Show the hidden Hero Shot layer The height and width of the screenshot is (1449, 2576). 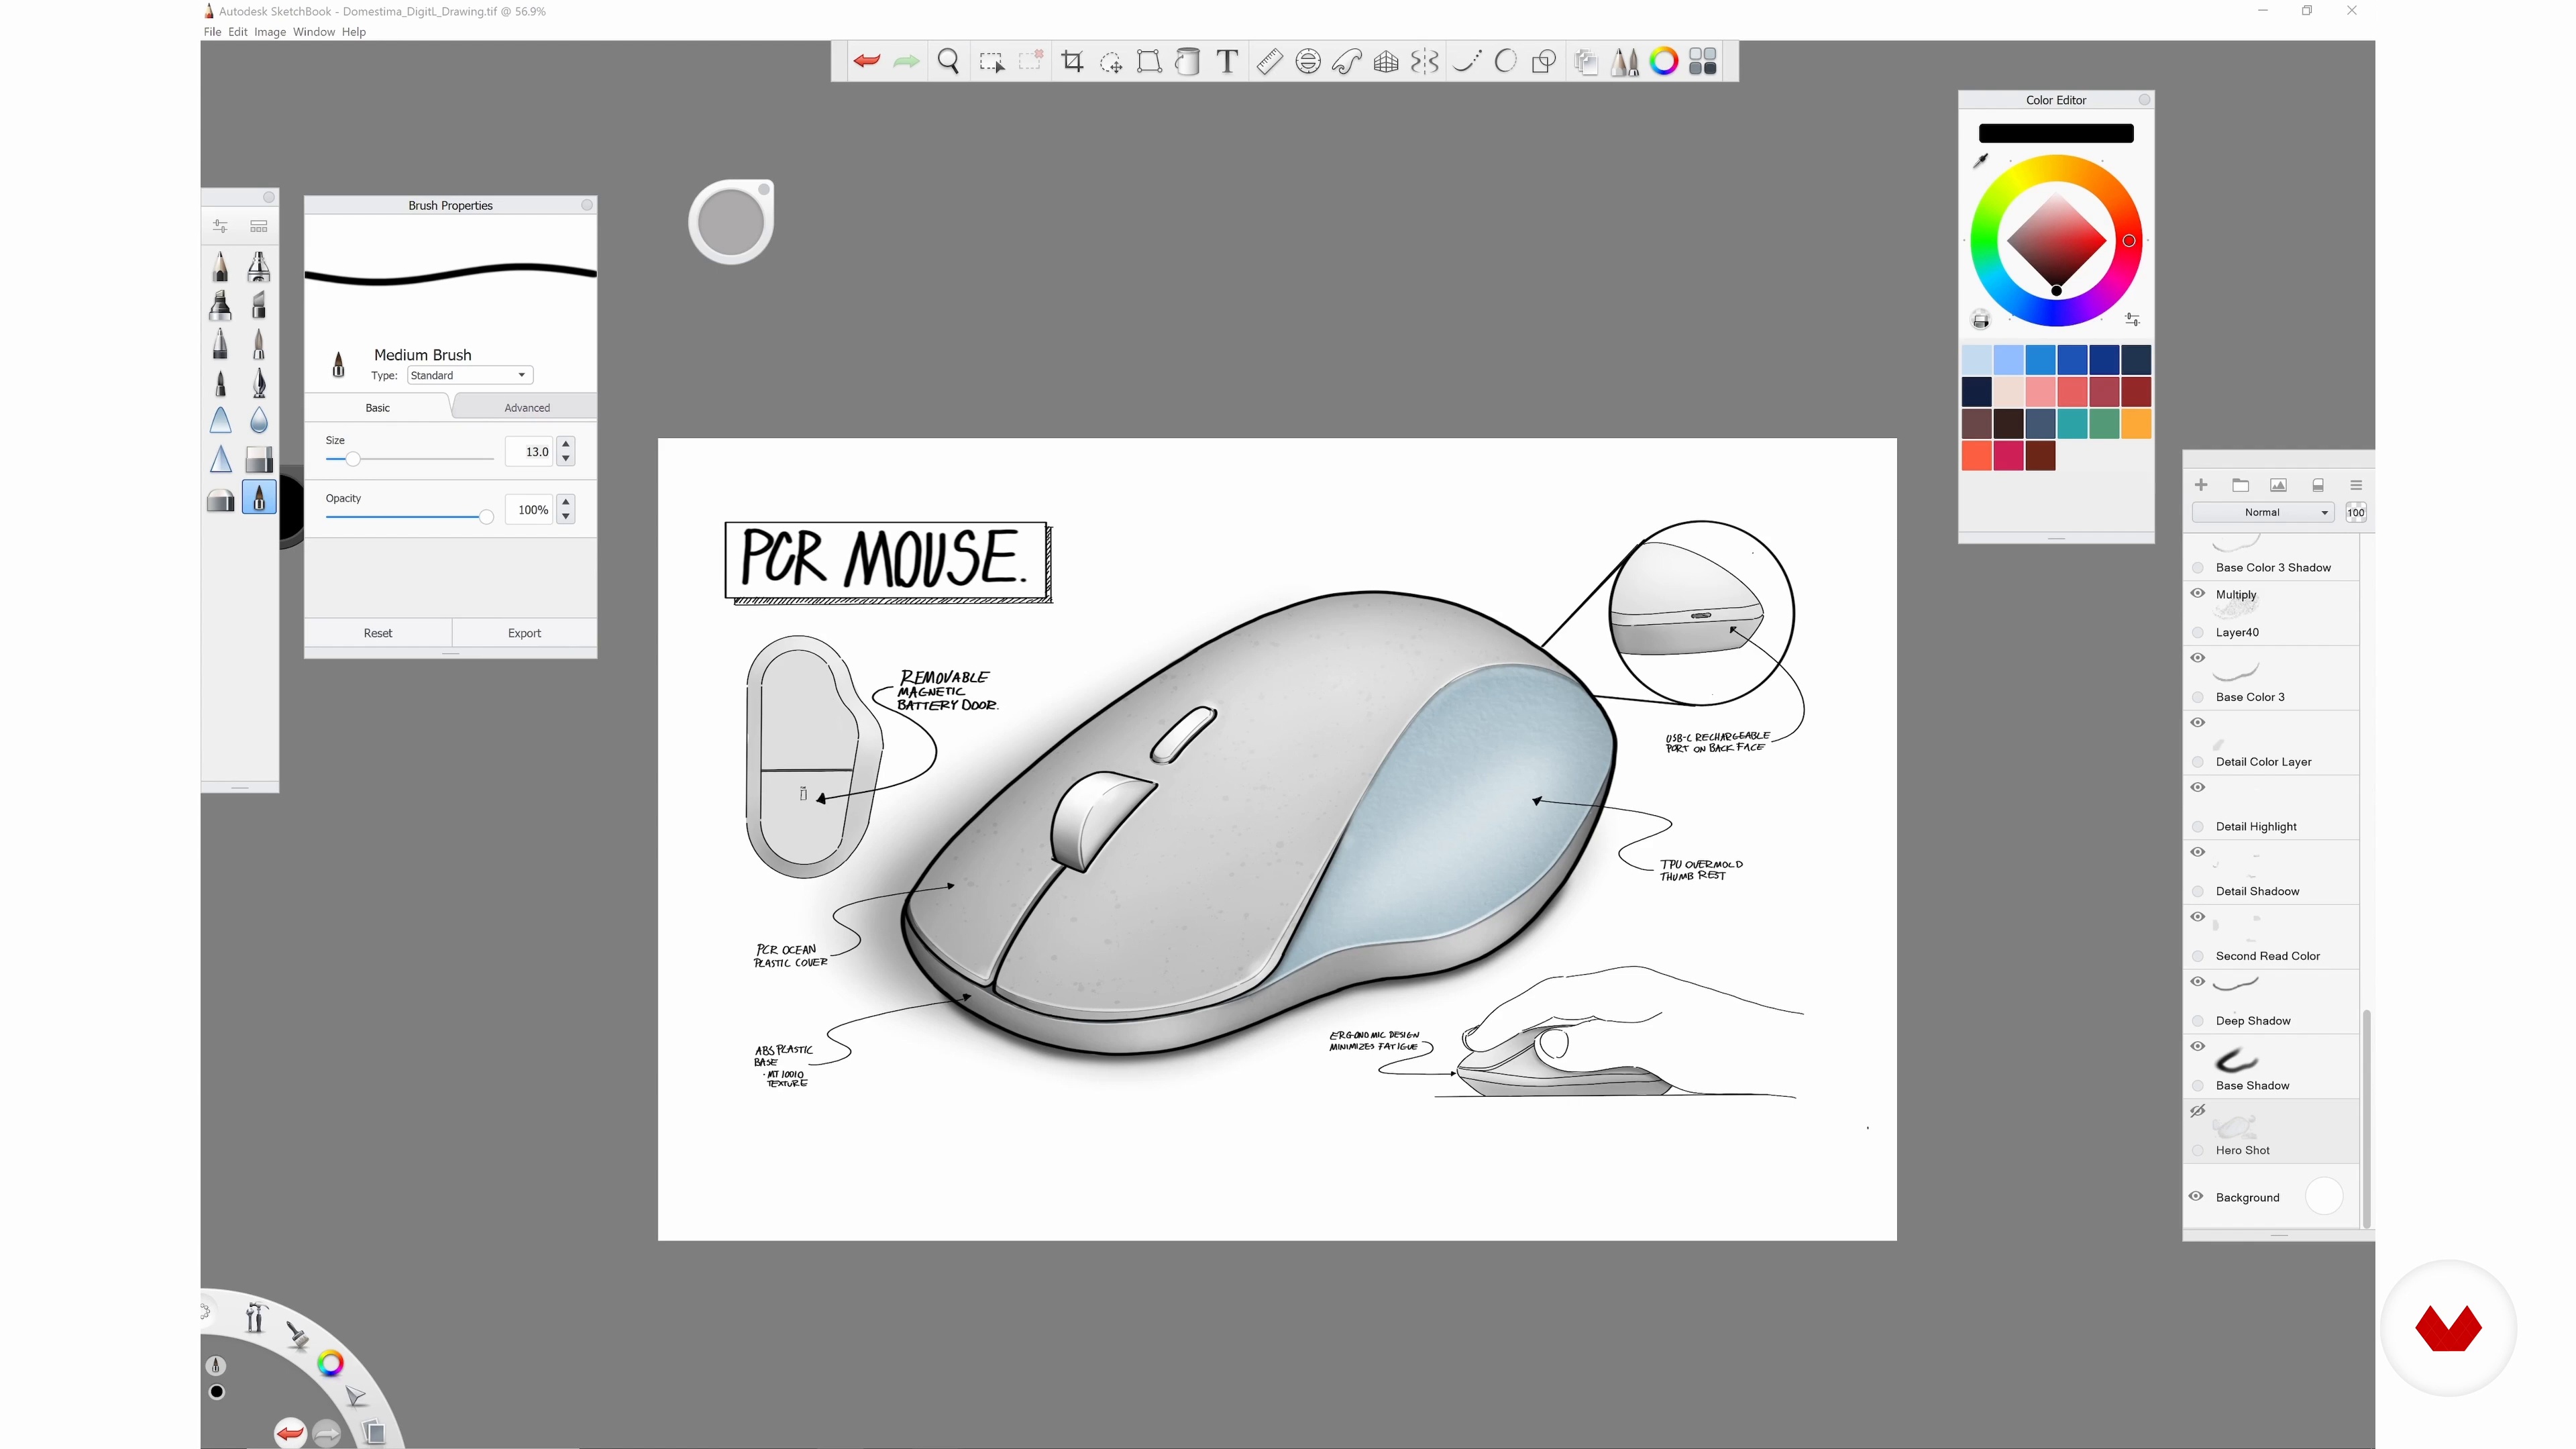2198,1111
